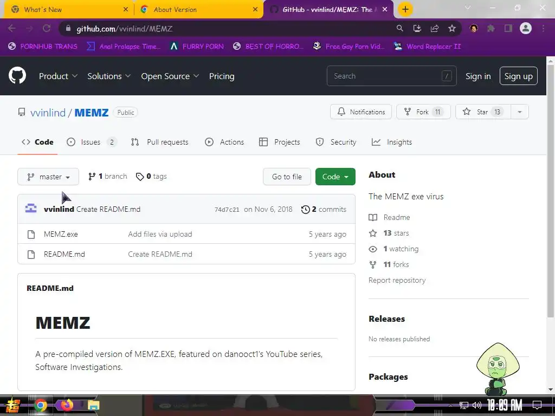Image resolution: width=555 pixels, height=416 pixels.
Task: Click the Pricing link
Action: point(222,76)
